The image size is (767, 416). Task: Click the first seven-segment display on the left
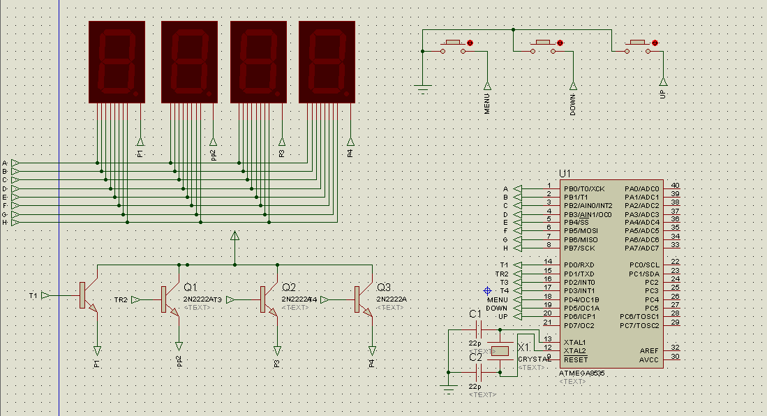[117, 61]
